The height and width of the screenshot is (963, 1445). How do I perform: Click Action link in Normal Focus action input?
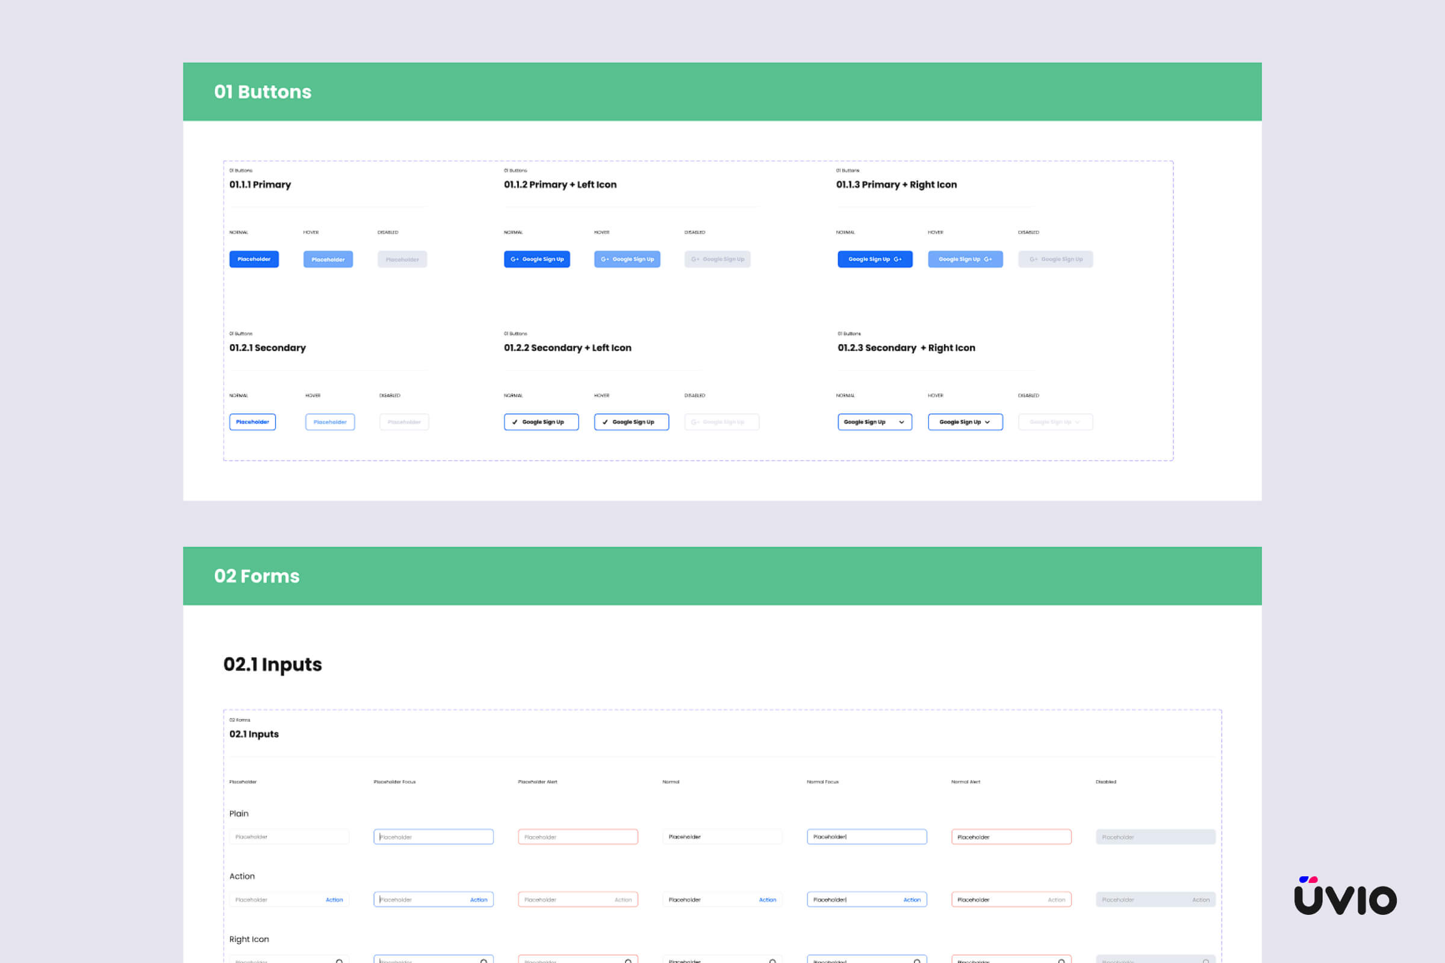(912, 900)
